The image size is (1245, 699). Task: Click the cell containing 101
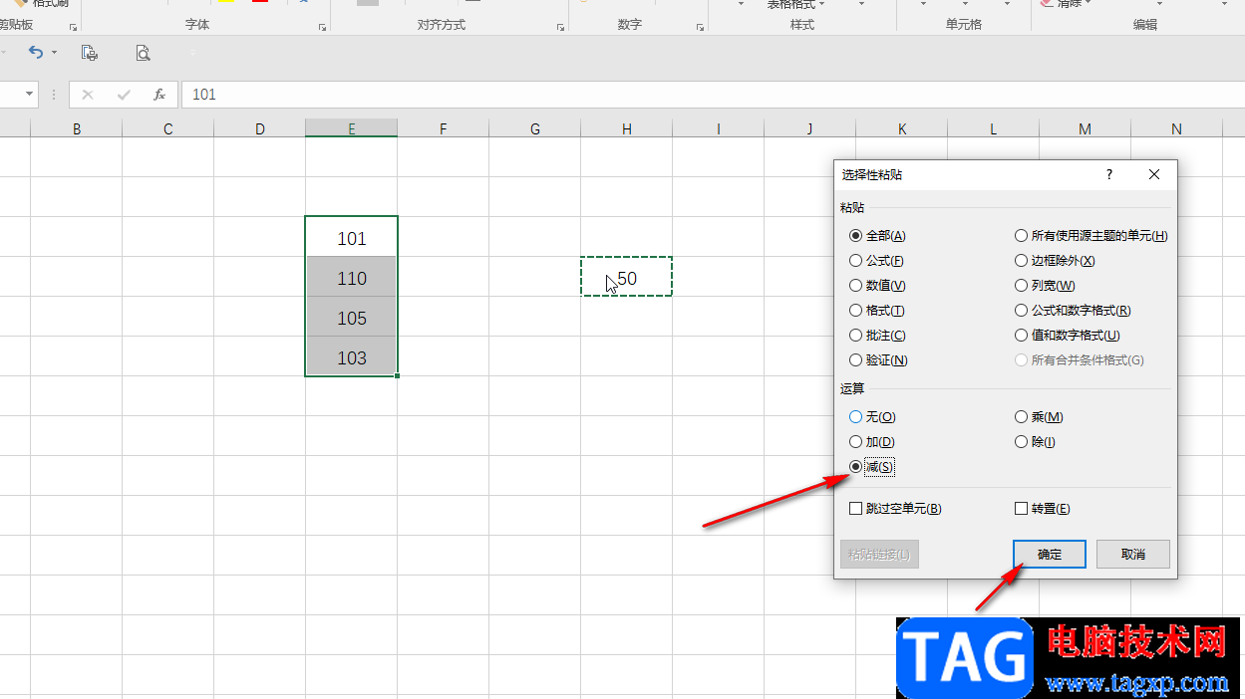click(352, 238)
